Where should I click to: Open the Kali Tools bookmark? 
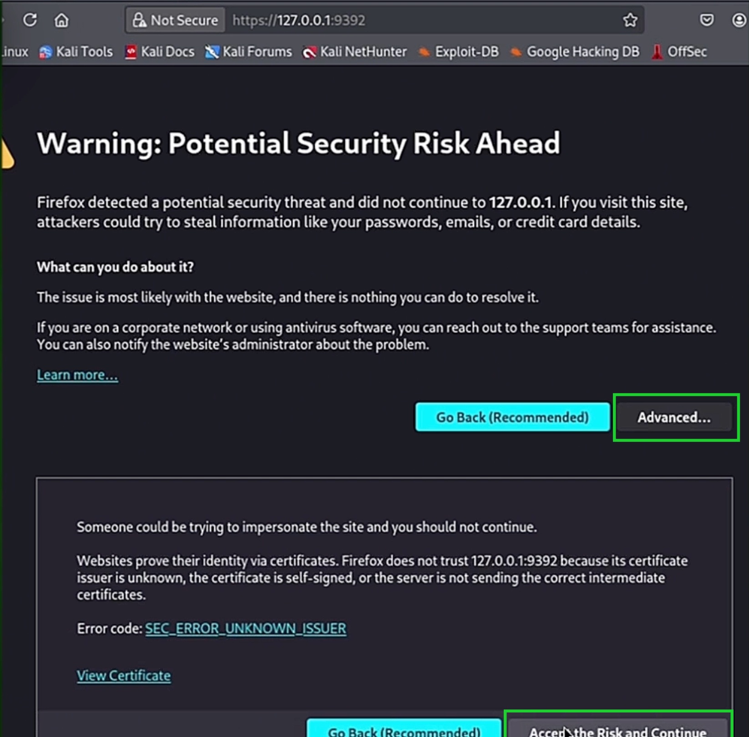(76, 52)
